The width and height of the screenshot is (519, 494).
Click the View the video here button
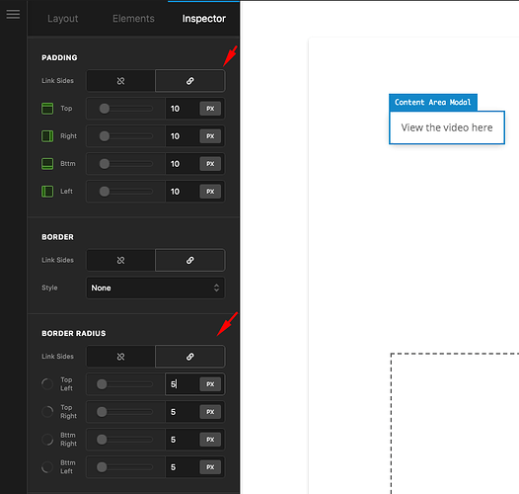click(447, 127)
